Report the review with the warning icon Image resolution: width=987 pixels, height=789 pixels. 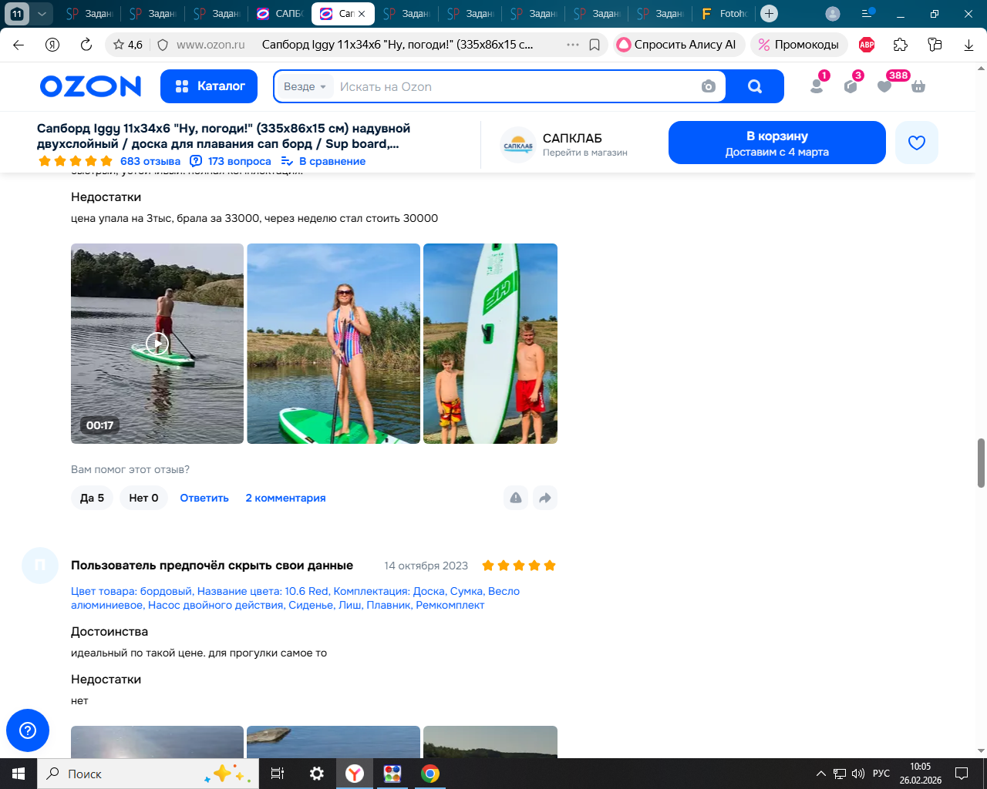(x=516, y=498)
